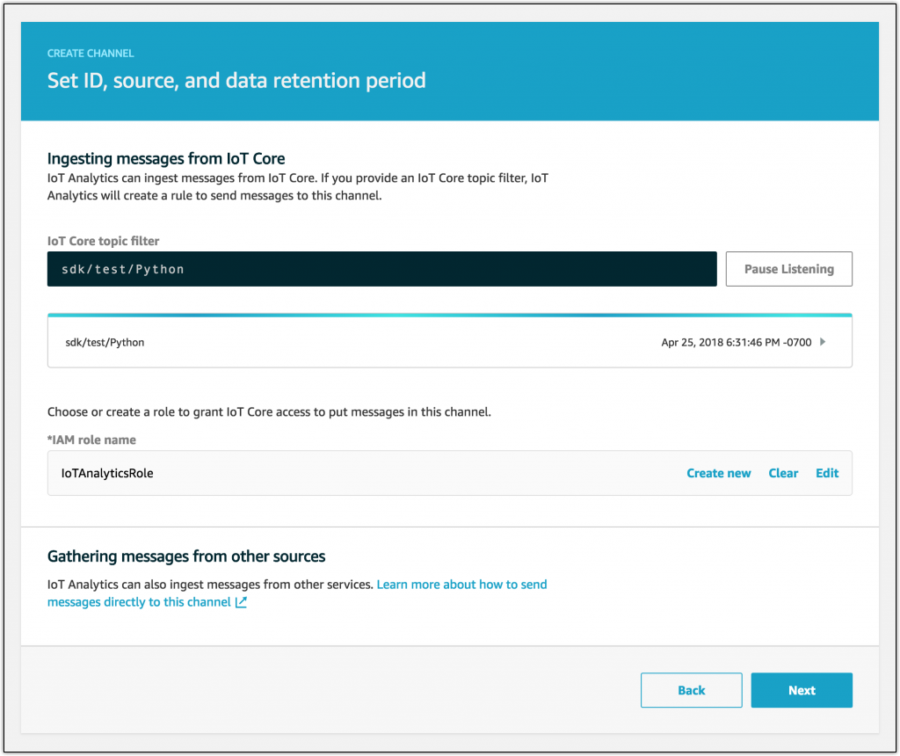Viewport: 900px width, 756px height.
Task: Open the link about sending messages directly
Action: click(x=297, y=593)
